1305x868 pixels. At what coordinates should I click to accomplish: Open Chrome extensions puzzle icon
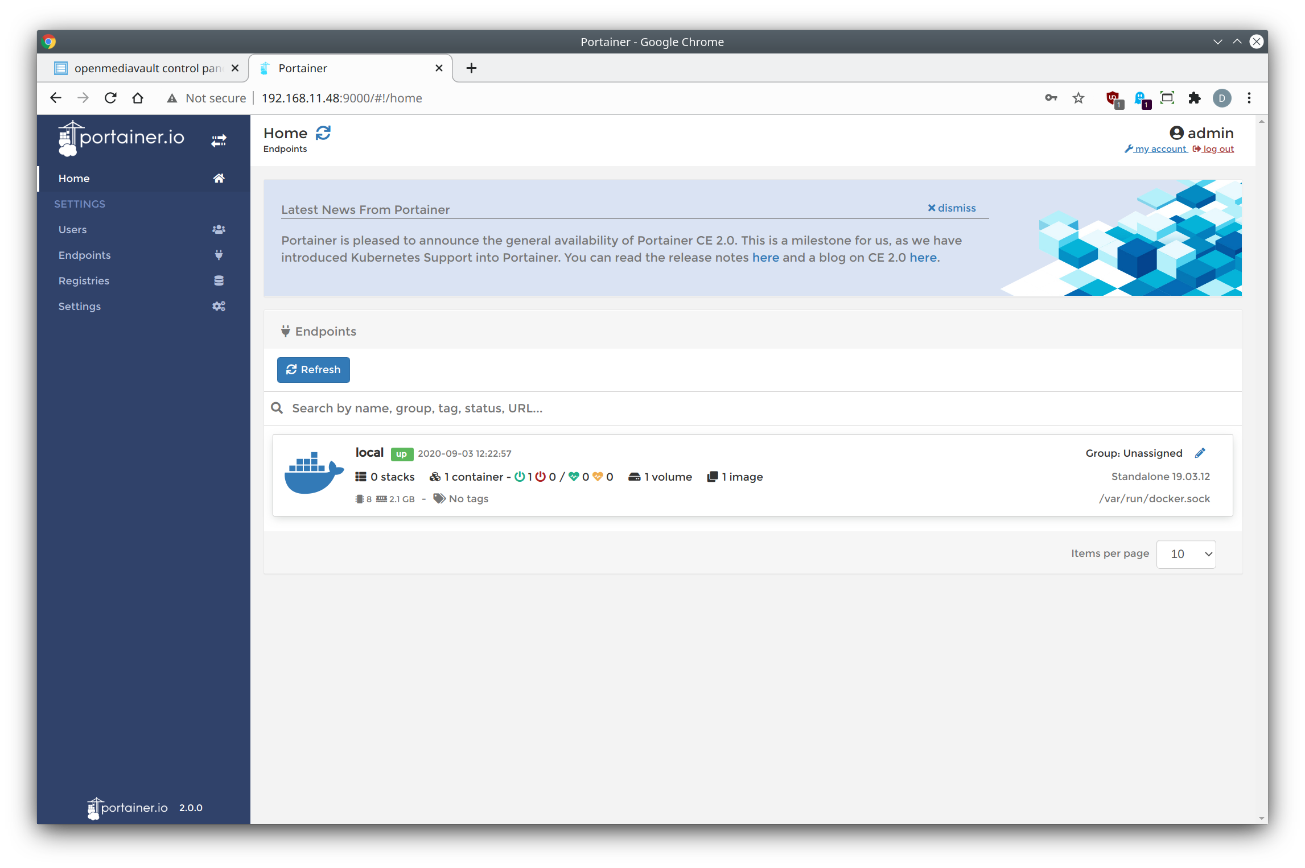point(1195,98)
